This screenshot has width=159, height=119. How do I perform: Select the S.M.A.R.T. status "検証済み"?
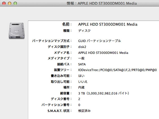[x=84, y=111]
